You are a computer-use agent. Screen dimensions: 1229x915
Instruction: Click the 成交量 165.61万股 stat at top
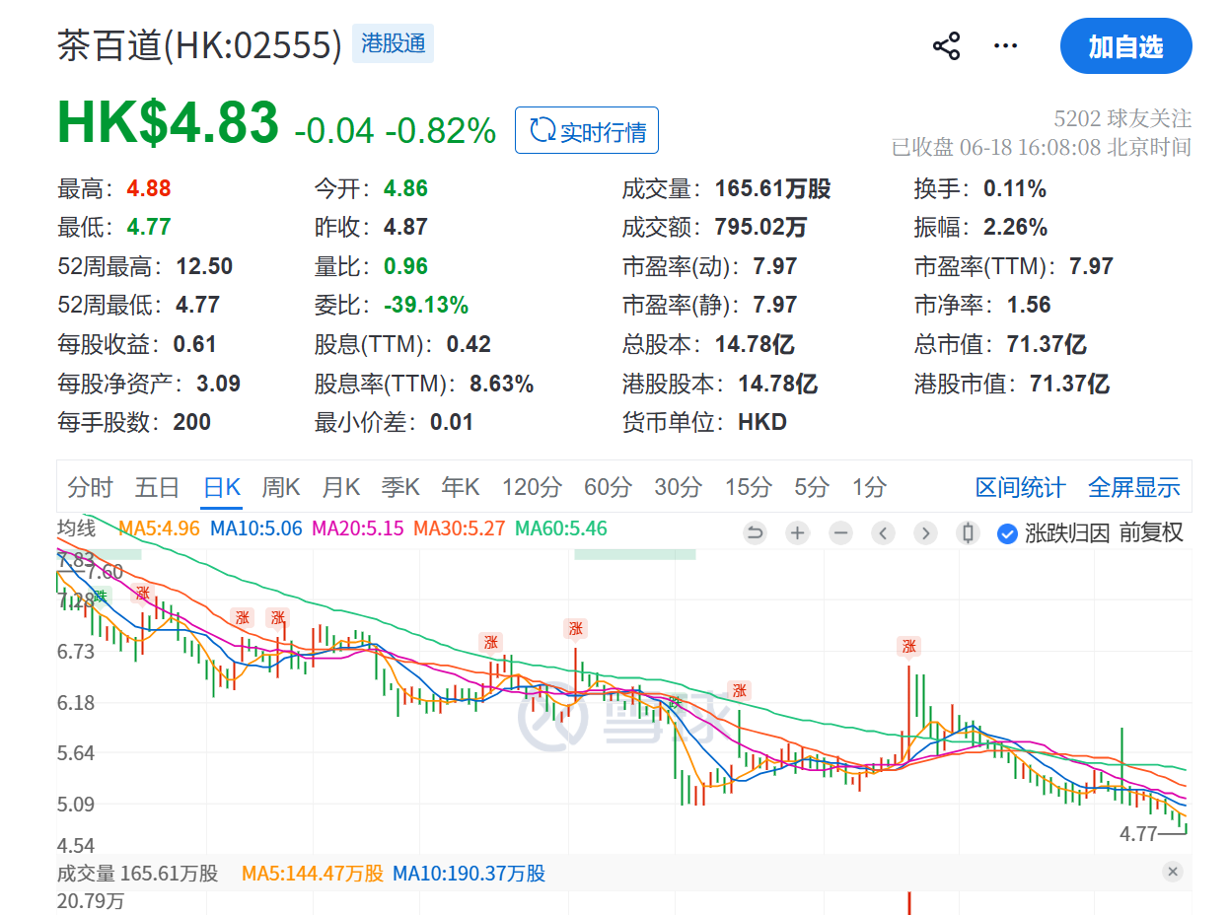(x=727, y=188)
